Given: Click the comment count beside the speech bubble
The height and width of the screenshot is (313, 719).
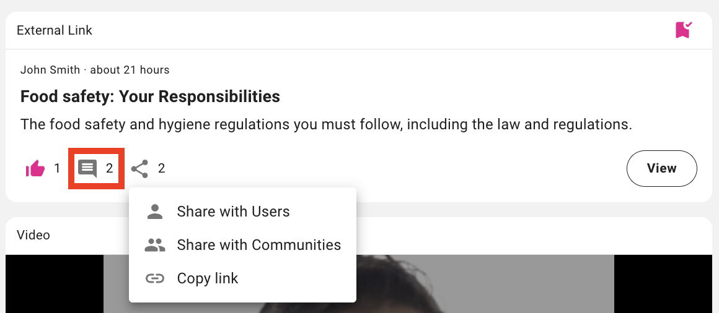Looking at the screenshot, I should 110,168.
